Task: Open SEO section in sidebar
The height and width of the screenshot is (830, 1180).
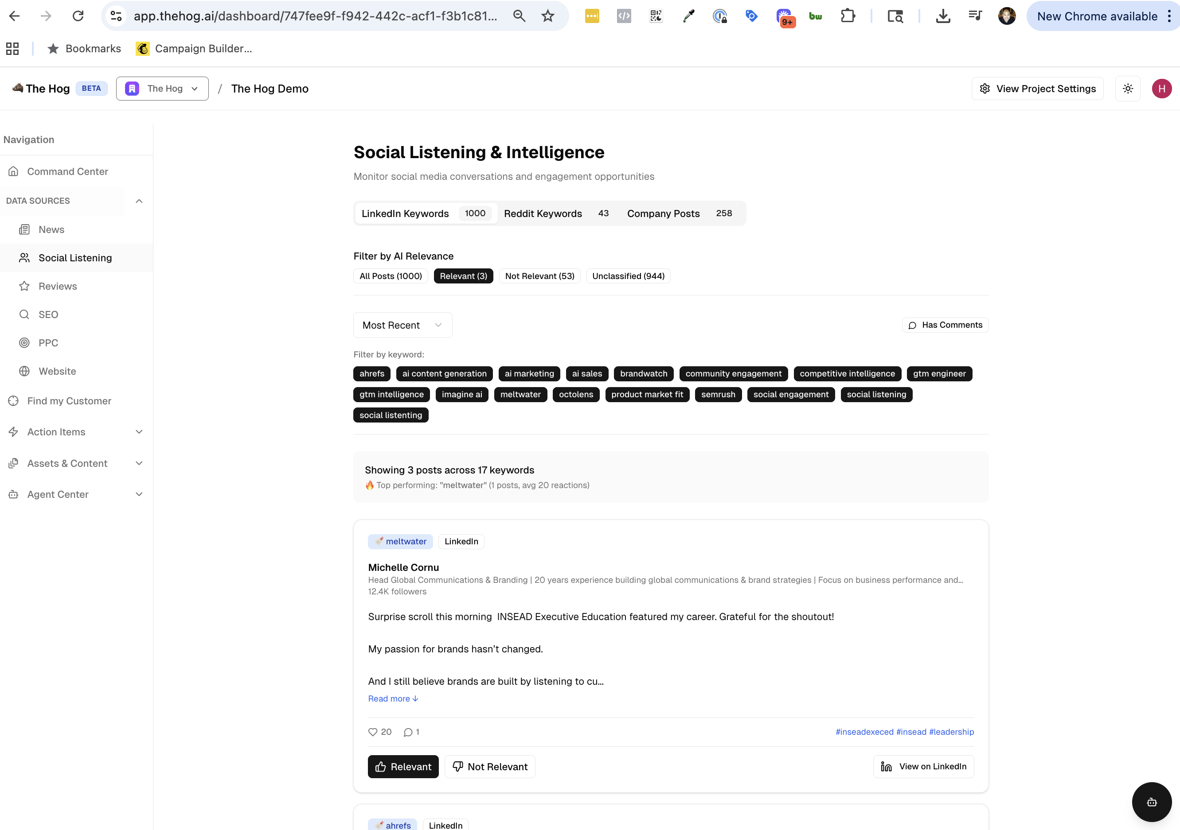Action: [48, 314]
